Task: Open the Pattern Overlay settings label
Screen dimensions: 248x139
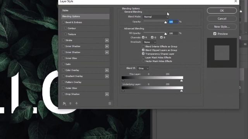Action: point(73,82)
